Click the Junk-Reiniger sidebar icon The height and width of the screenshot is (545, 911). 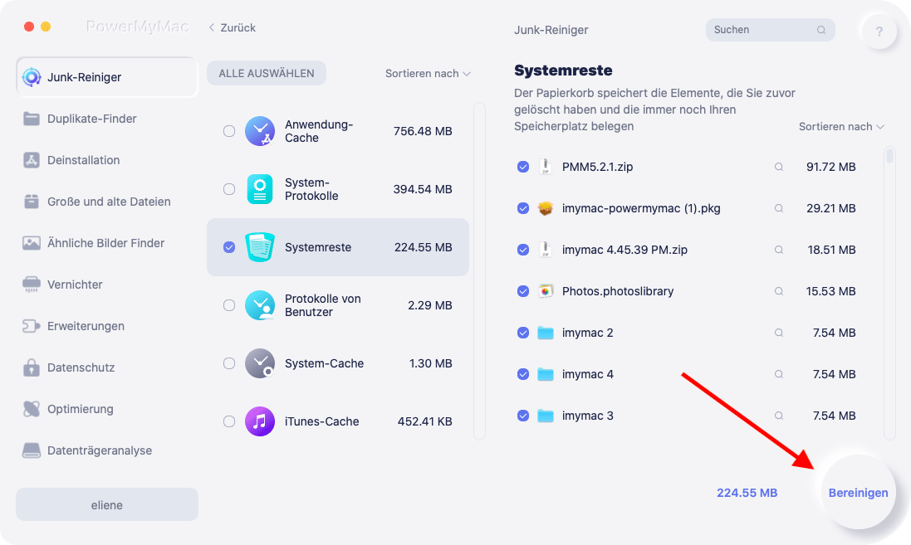(32, 77)
